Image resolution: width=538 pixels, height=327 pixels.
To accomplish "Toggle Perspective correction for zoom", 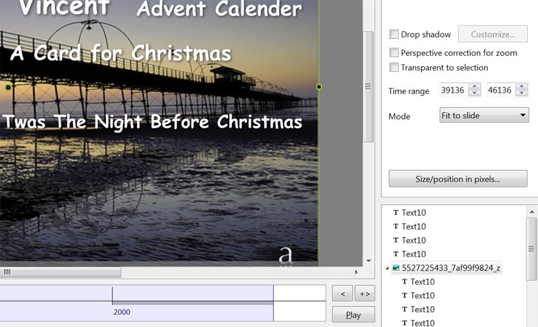I will [394, 52].
